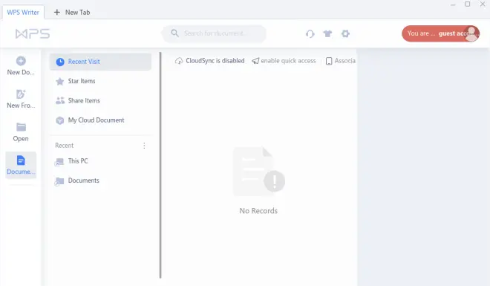Click the My Cloud Document cube icon
This screenshot has height=286, width=490.
pos(60,120)
